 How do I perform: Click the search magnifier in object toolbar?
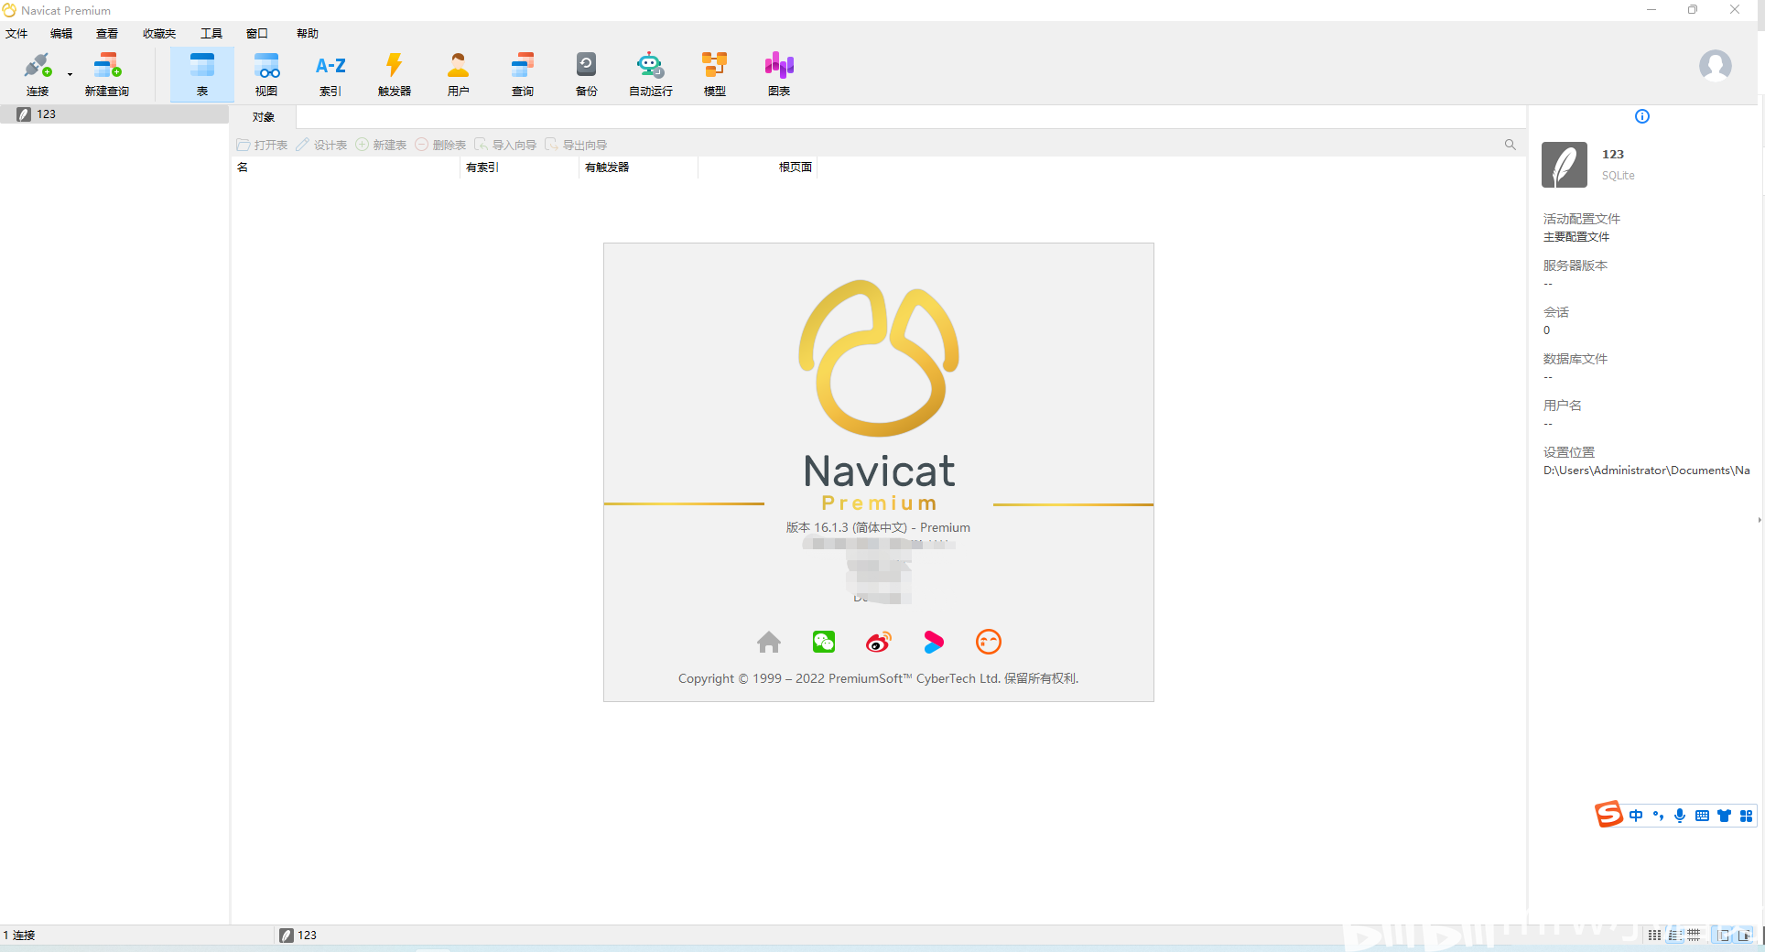[x=1511, y=145]
